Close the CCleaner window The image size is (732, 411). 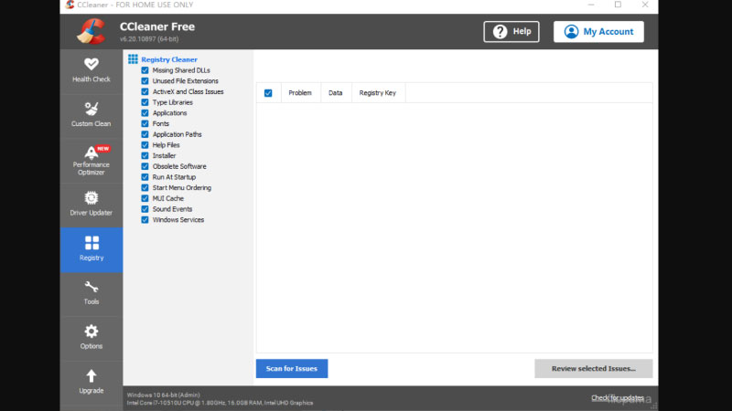tap(645, 5)
